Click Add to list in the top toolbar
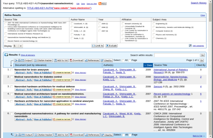 pyautogui.click(x=61, y=60)
